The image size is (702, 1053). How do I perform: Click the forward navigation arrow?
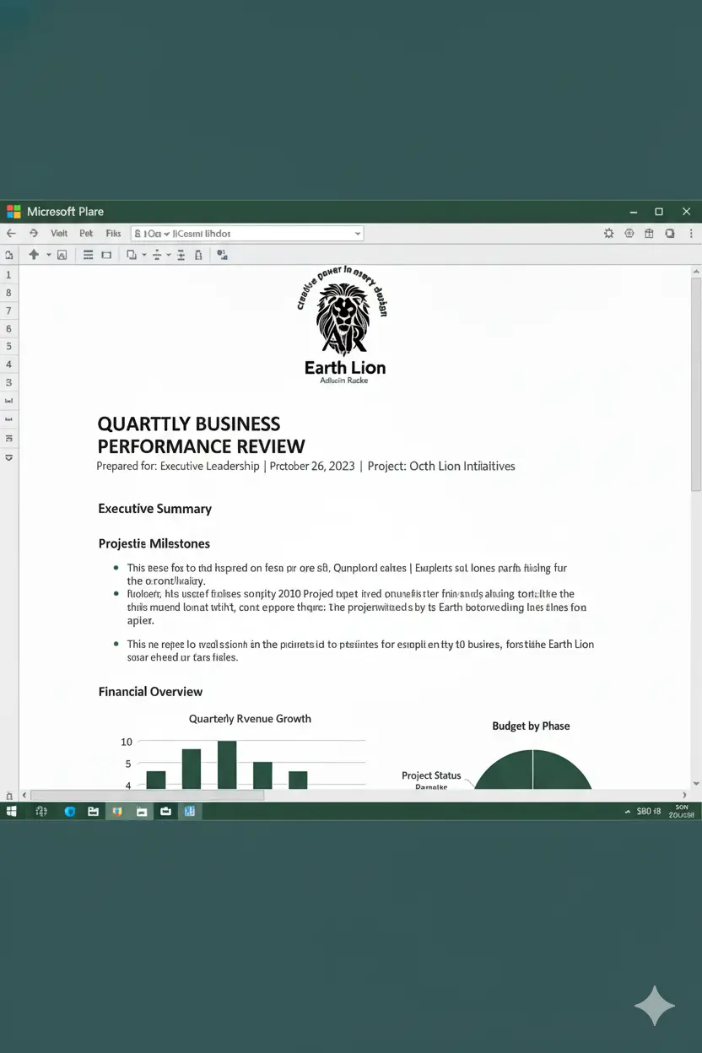(x=34, y=233)
